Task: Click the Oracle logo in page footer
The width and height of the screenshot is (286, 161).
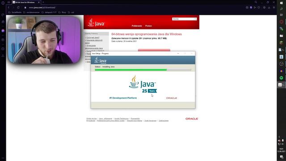Action: coord(192,119)
